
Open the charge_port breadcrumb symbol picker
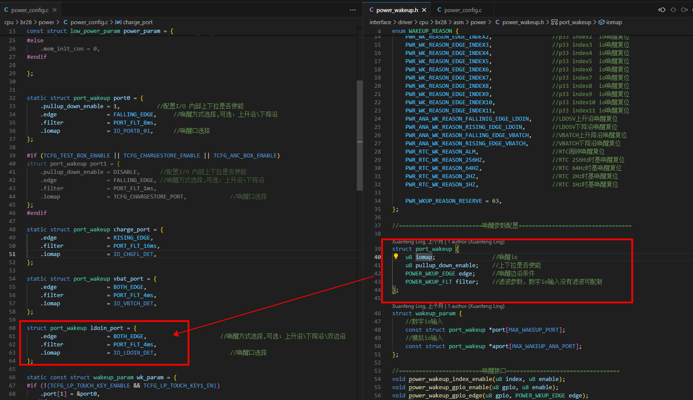pos(138,22)
